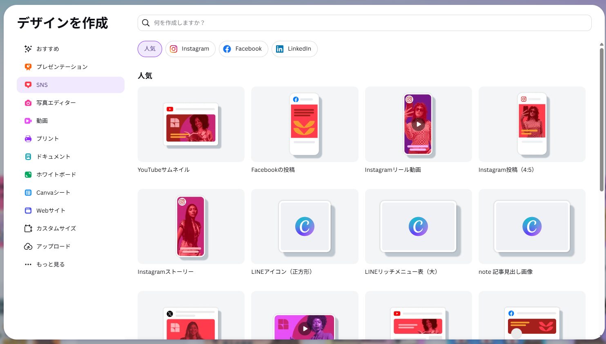The image size is (606, 344).
Task: Select the LinkedIn filter chip label
Action: click(x=299, y=49)
